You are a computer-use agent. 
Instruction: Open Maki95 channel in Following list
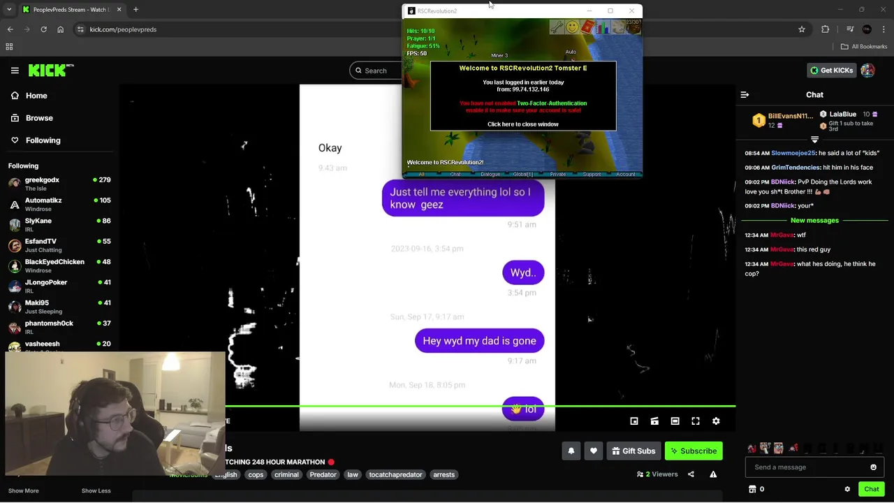[59, 307]
